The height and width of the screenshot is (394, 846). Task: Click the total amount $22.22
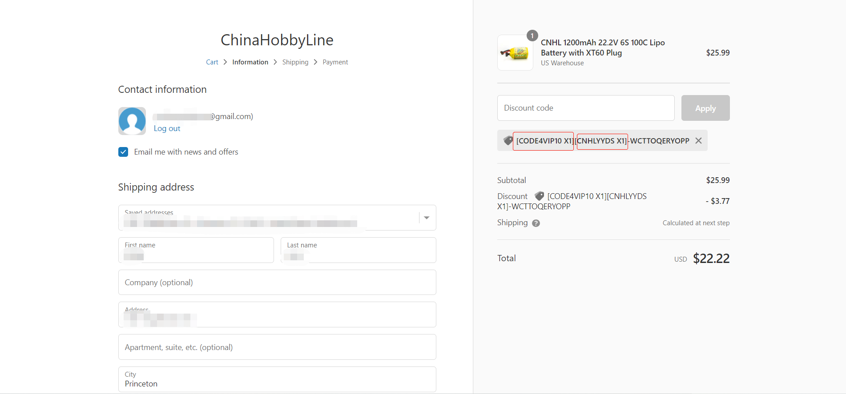click(x=711, y=259)
